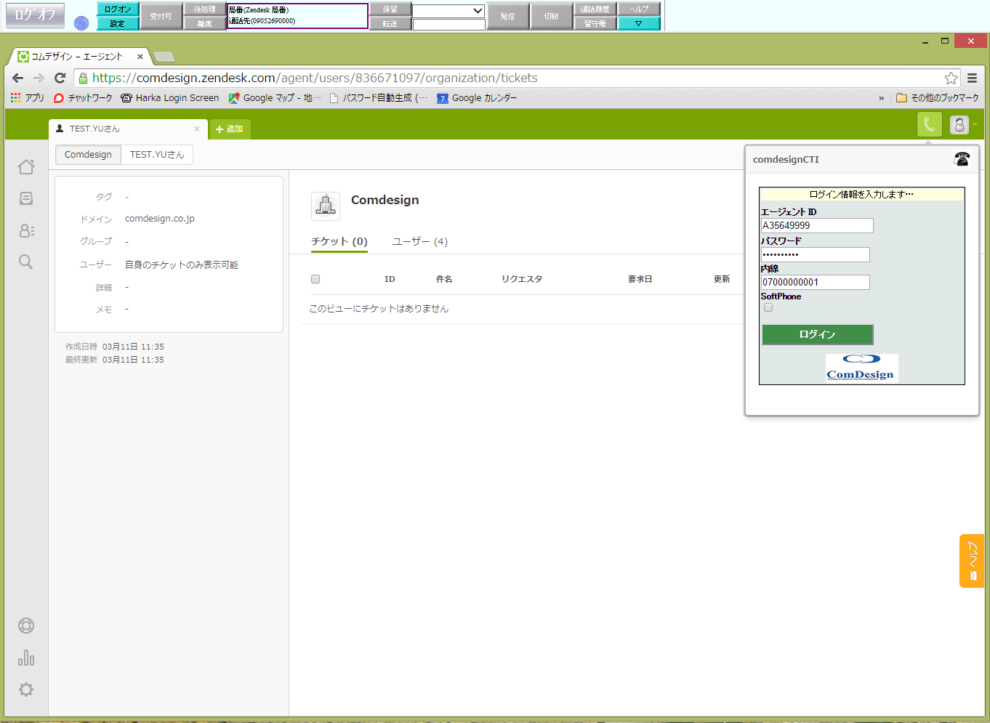Click the ログオフ button in the CTI toolbar
Viewport: 990px width, 723px height.
[x=35, y=15]
